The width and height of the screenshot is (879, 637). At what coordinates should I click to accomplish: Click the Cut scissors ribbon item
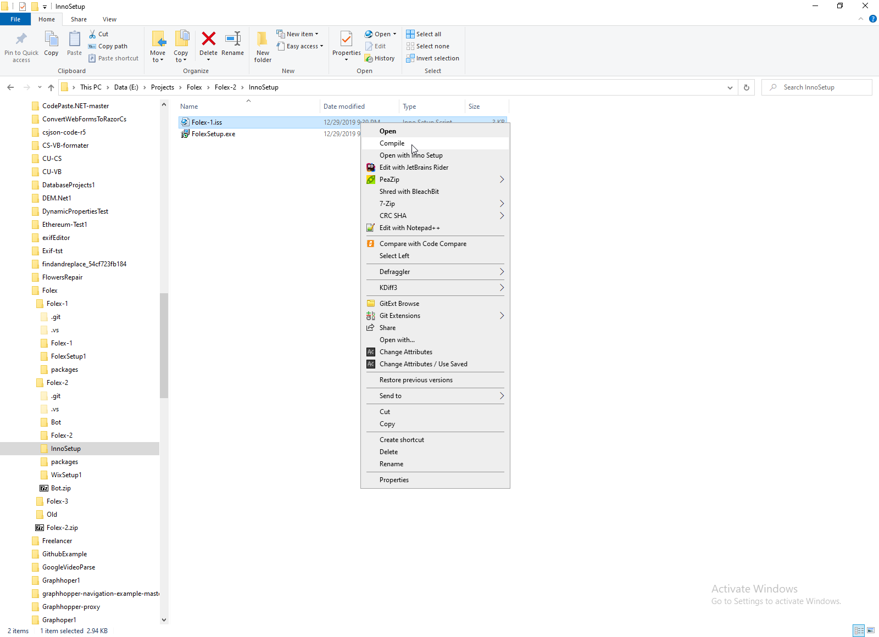[99, 34]
